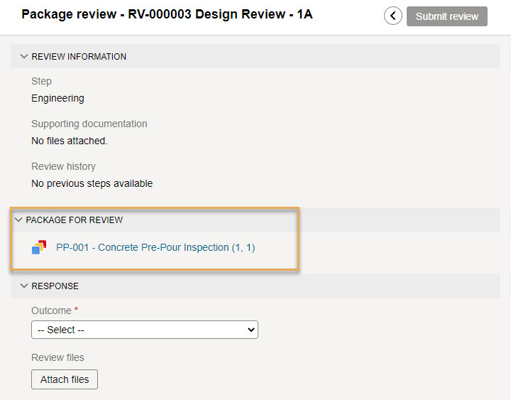The width and height of the screenshot is (511, 400).
Task: Go back using the circled arrow icon
Action: (392, 16)
